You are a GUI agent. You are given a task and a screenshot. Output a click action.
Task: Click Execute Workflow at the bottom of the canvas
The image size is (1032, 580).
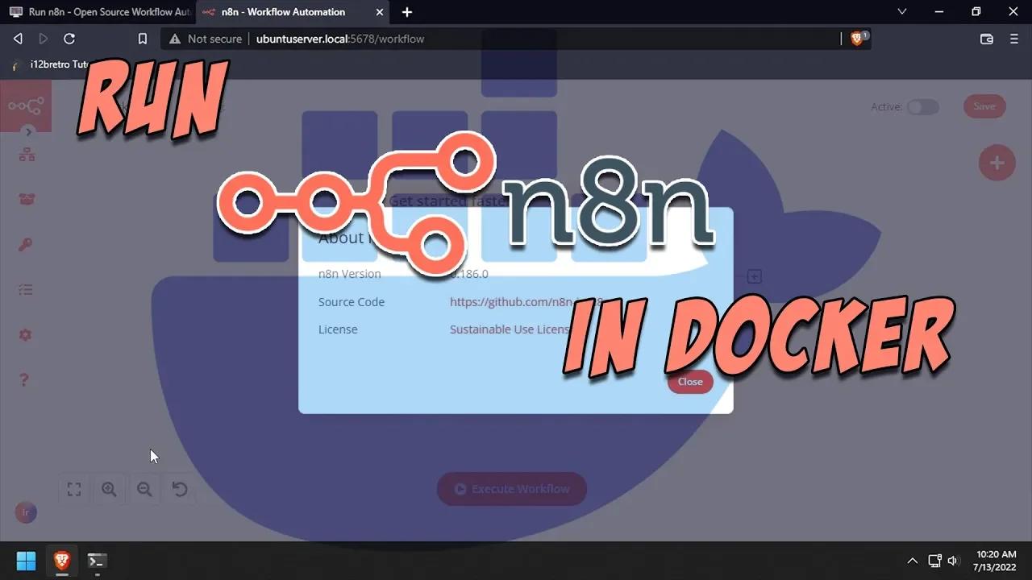(511, 489)
